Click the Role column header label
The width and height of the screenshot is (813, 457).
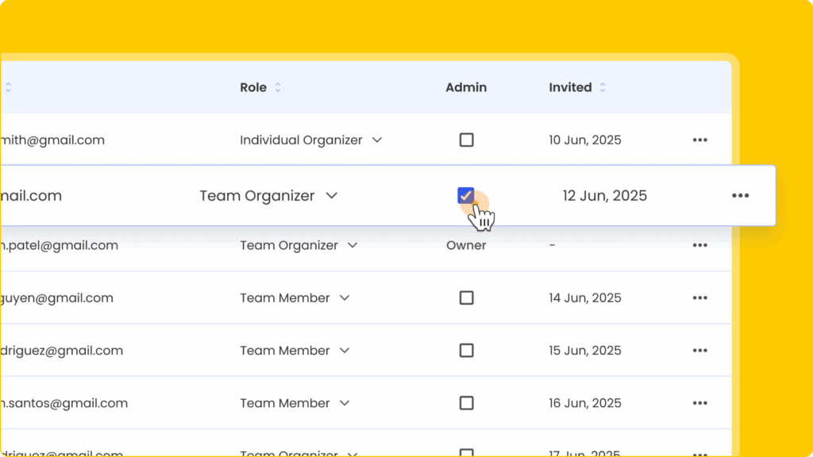pos(253,87)
